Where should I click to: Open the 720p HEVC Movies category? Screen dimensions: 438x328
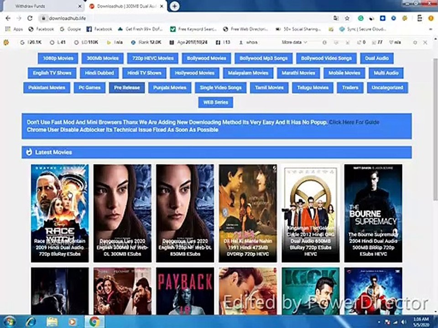coord(153,58)
